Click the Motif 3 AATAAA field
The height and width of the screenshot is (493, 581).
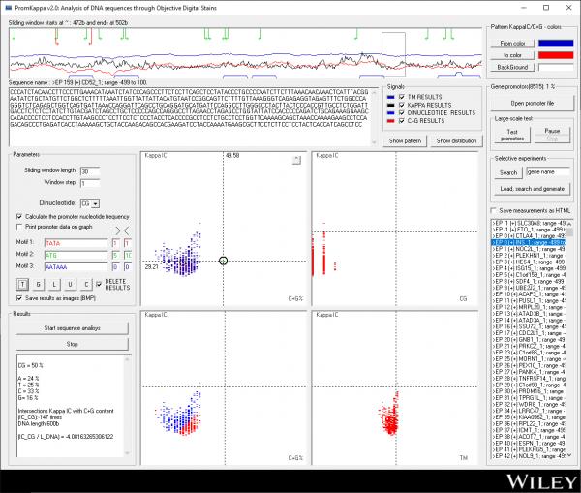click(76, 267)
